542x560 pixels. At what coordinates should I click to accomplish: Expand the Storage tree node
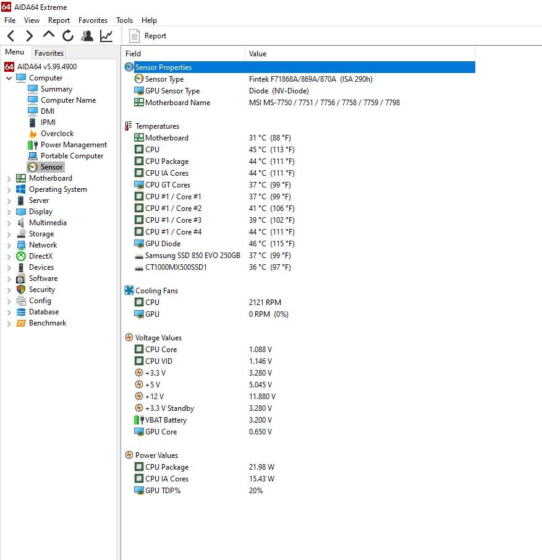(9, 235)
